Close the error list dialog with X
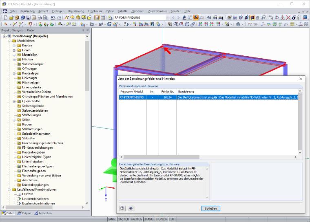This screenshot has width=310, height=222. [301, 79]
